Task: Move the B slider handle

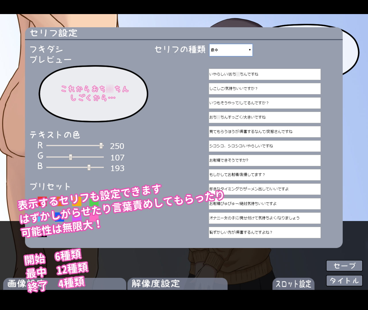Action: tap(89, 167)
